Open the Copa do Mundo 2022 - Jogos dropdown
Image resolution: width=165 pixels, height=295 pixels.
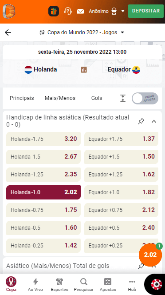(82, 32)
